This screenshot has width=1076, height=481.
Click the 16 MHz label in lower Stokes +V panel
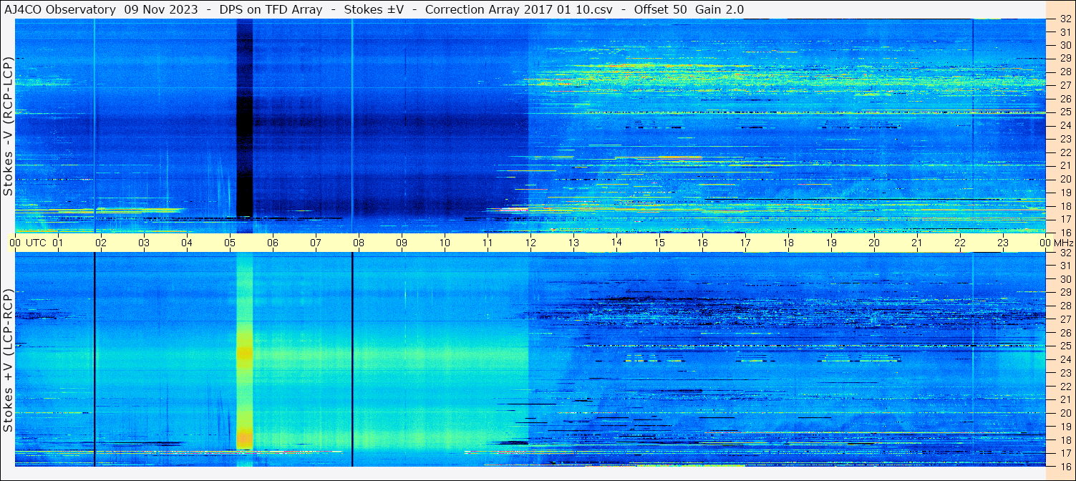tap(1065, 466)
